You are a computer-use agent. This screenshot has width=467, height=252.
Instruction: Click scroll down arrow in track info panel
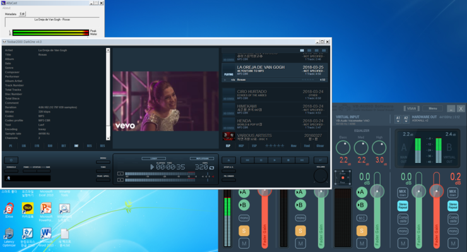[108, 138]
